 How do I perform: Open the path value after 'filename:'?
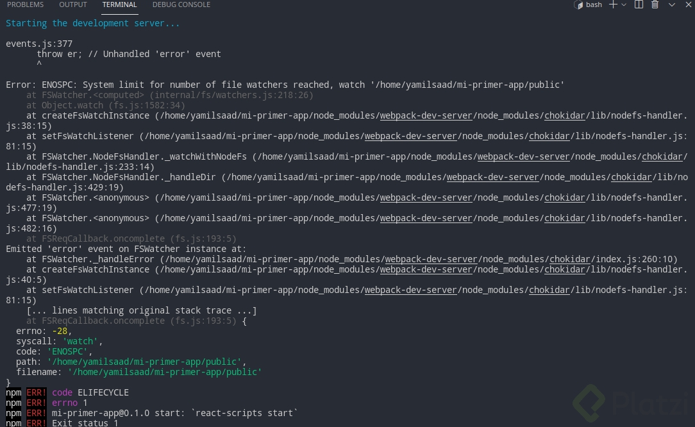[165, 372]
